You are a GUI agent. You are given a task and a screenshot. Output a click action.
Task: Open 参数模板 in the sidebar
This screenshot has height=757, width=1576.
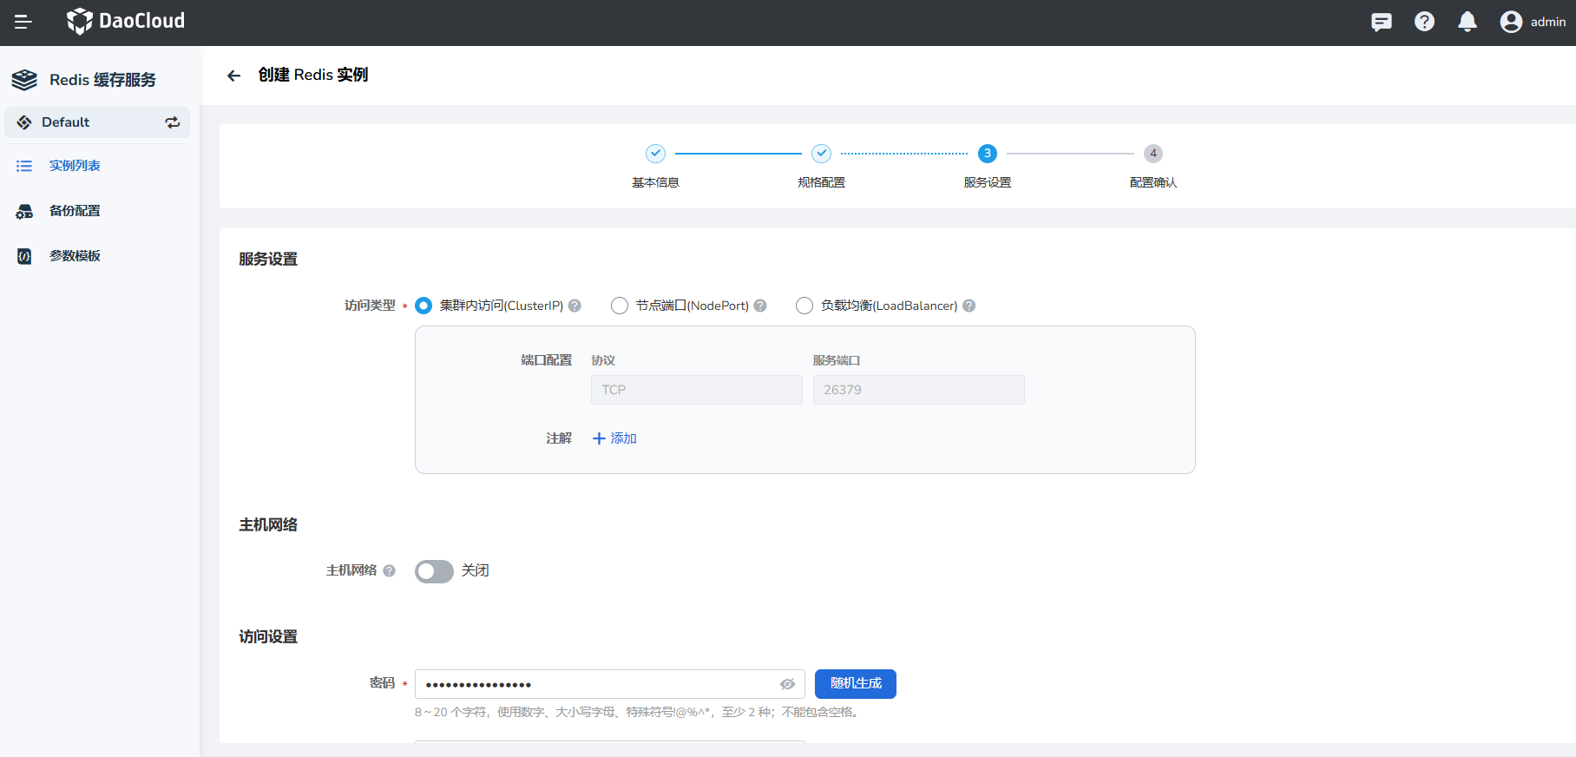click(x=75, y=256)
